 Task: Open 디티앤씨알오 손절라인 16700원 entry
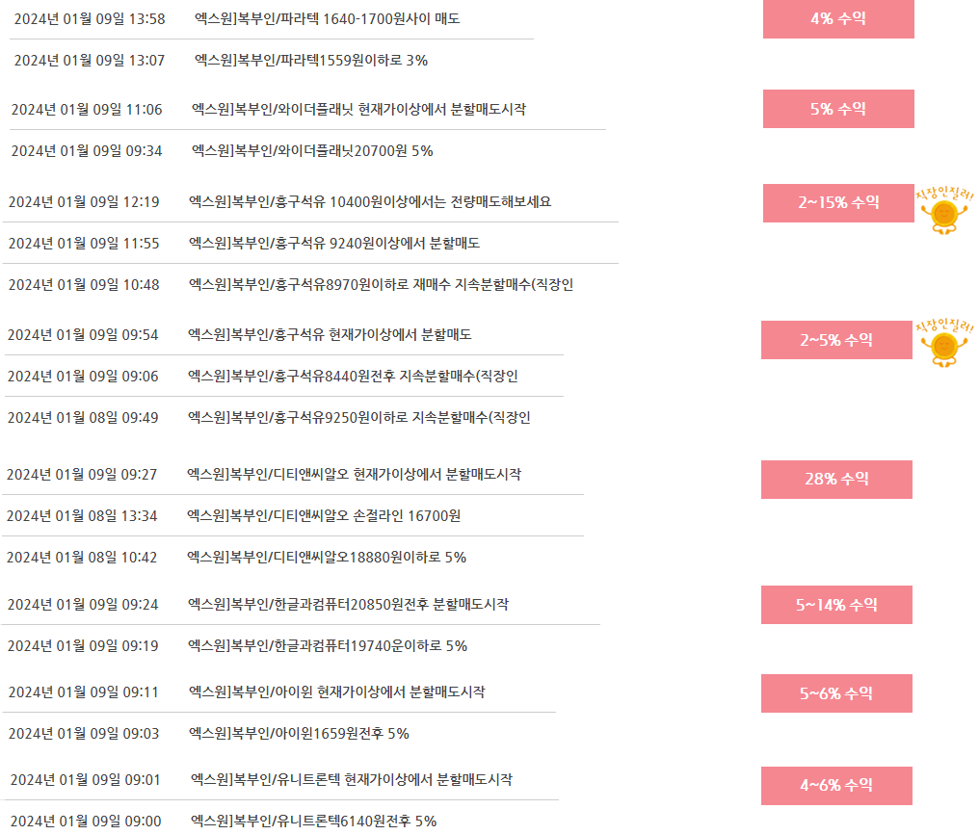pyautogui.click(x=324, y=515)
